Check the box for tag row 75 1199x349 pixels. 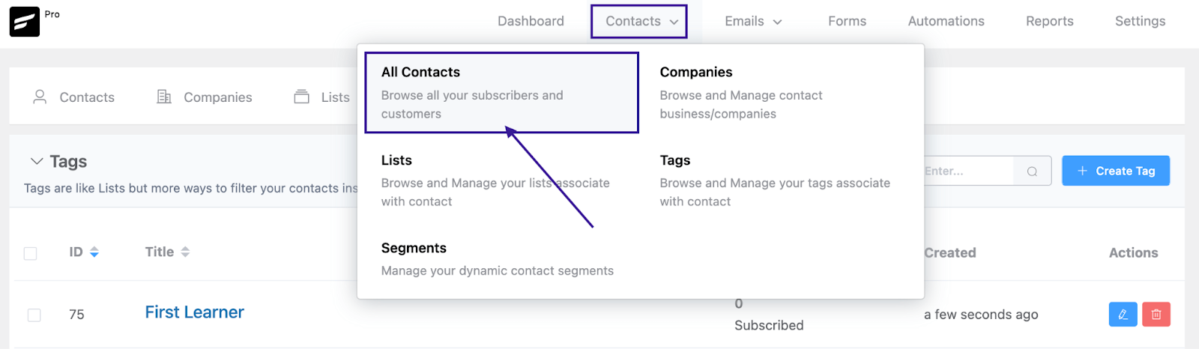34,315
